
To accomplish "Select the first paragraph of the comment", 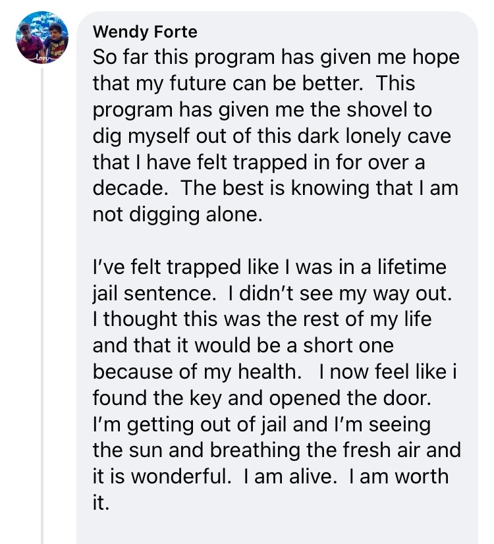I will (x=277, y=136).
